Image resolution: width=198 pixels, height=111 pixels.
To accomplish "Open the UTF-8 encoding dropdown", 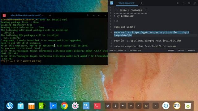I will 180,51.
